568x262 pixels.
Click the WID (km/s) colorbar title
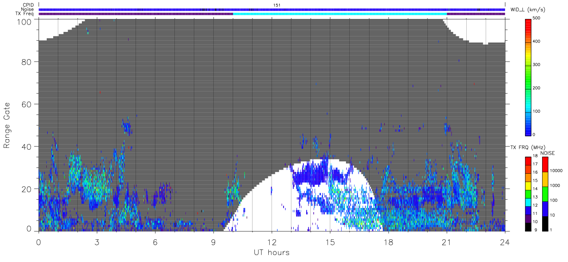coord(528,9)
